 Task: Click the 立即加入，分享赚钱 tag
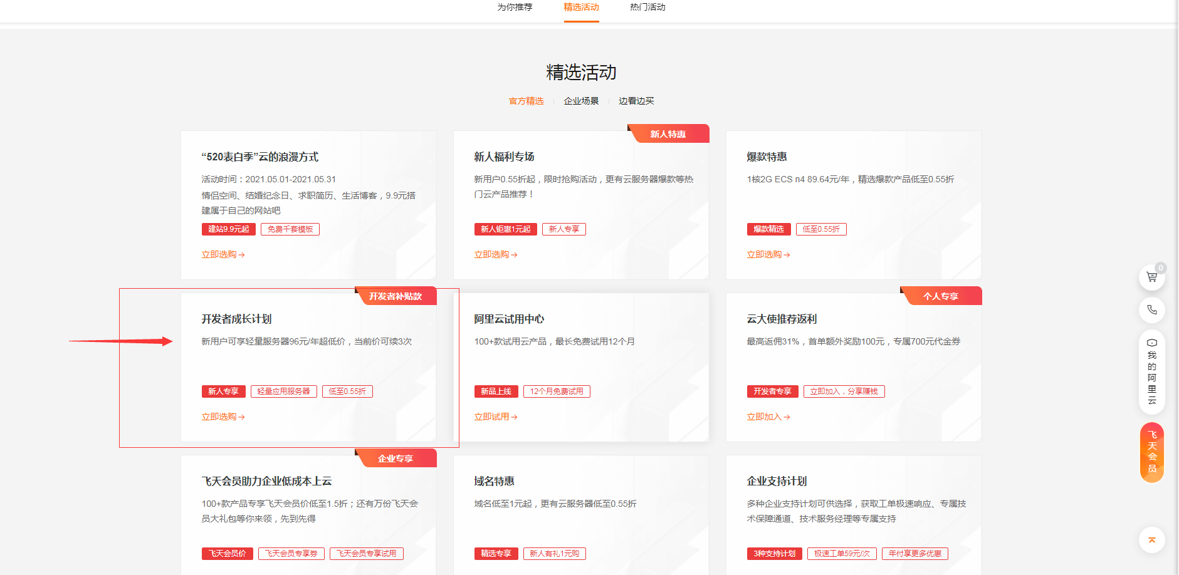[844, 391]
